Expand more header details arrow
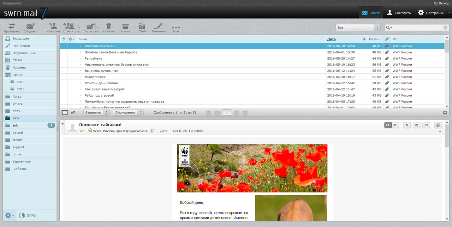452x227 pixels. [x=440, y=132]
